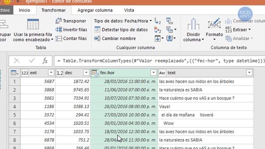Click Contar filas icon
The height and width of the screenshot is (149, 265).
click(58, 38)
